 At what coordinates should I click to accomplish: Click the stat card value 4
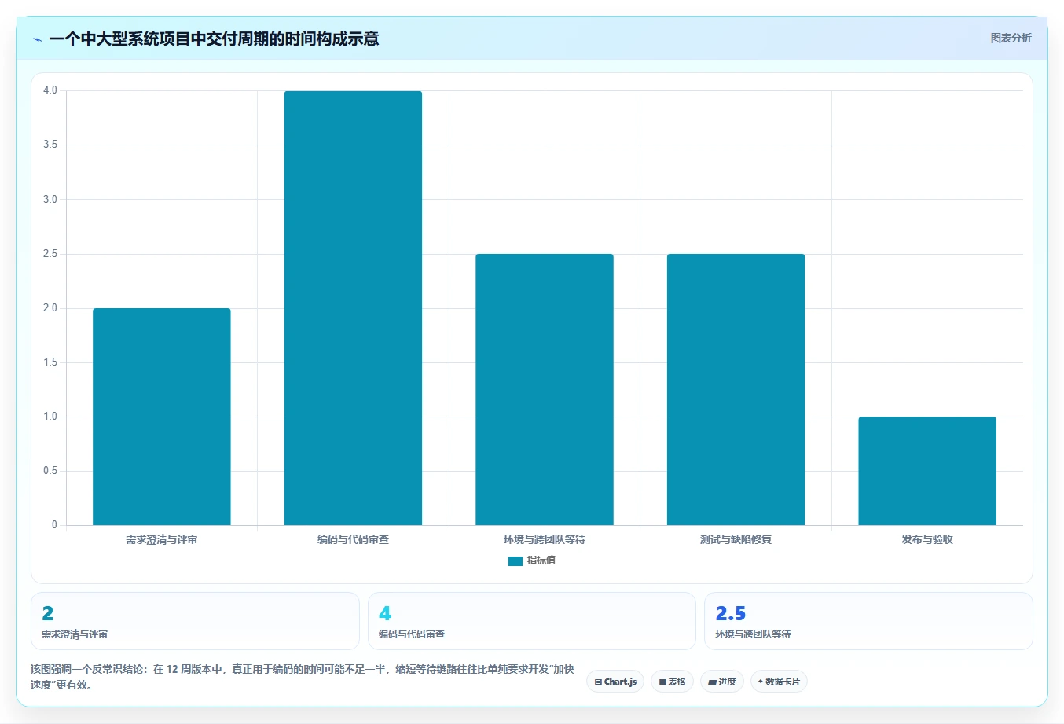coord(385,613)
